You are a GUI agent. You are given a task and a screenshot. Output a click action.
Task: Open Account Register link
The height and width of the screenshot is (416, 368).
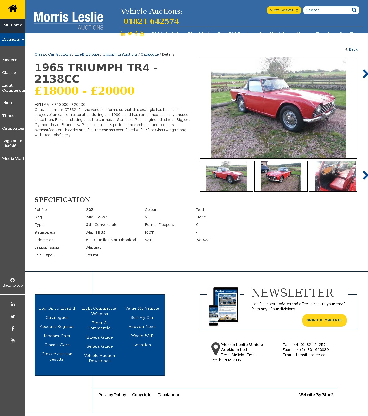pyautogui.click(x=57, y=327)
